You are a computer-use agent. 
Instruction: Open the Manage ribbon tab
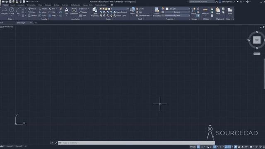pyautogui.click(x=48, y=5)
